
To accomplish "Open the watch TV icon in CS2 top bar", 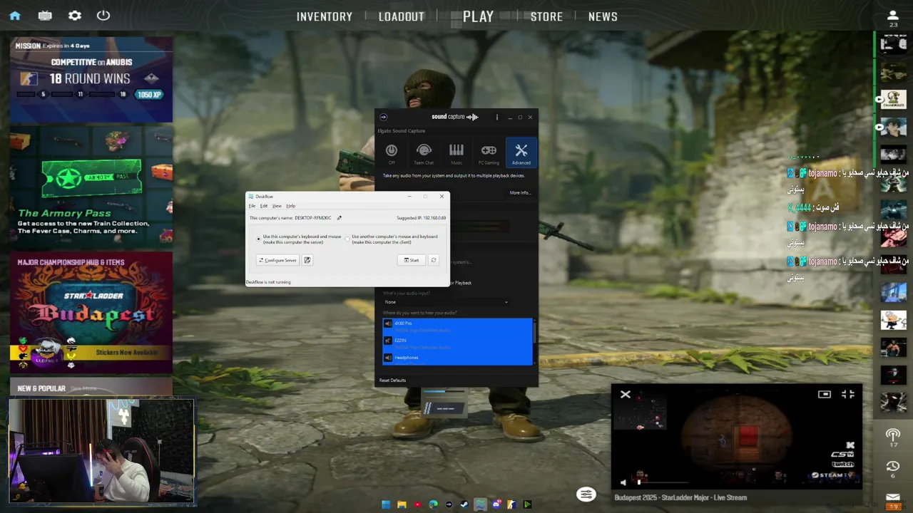I will tap(45, 16).
